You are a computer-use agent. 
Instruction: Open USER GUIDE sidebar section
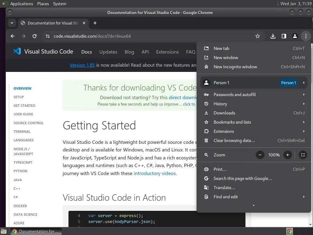click(x=23, y=114)
